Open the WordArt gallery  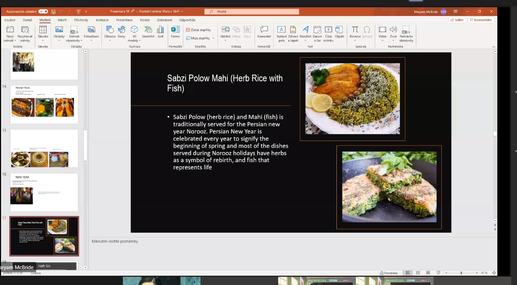pyautogui.click(x=305, y=33)
